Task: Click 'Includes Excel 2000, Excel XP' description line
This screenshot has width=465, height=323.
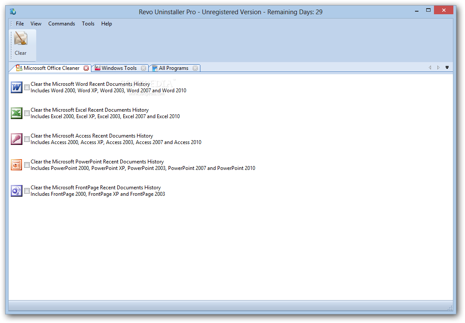Action: 105,116
